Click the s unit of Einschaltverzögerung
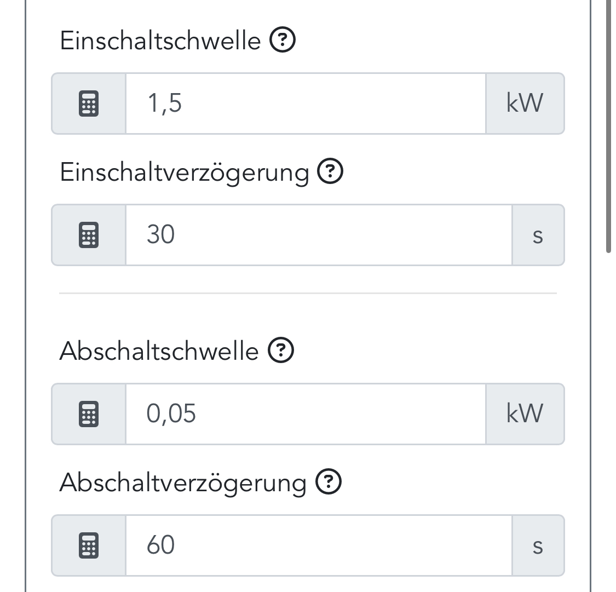The image size is (616, 592). [x=538, y=235]
